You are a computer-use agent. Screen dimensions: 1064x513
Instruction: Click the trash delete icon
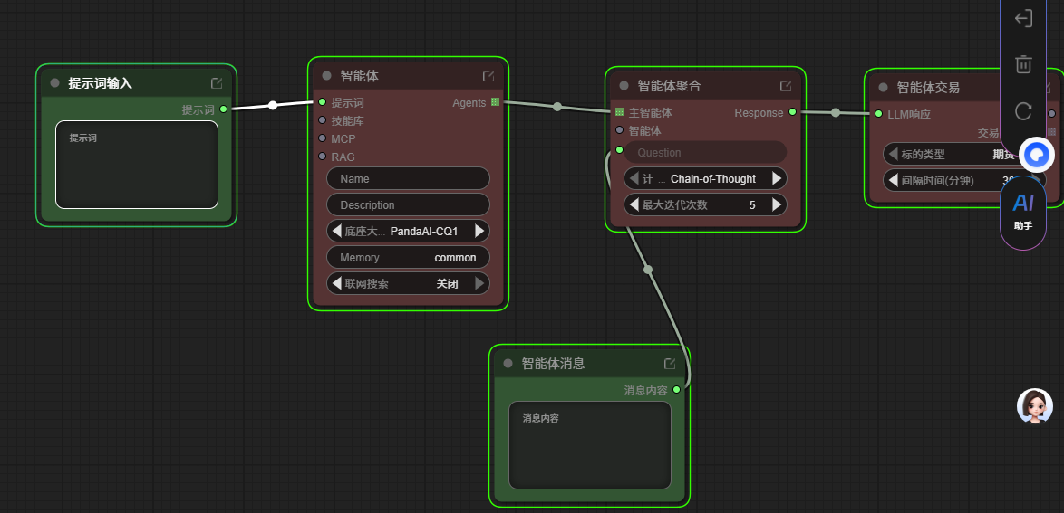[1023, 64]
